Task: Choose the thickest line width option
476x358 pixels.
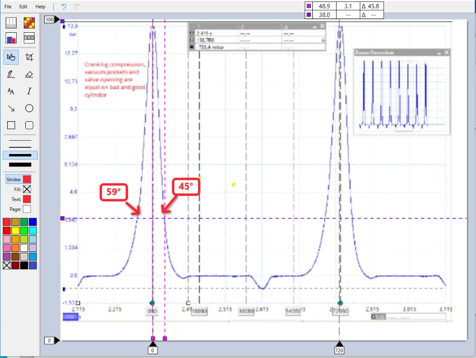Action: 20,164
